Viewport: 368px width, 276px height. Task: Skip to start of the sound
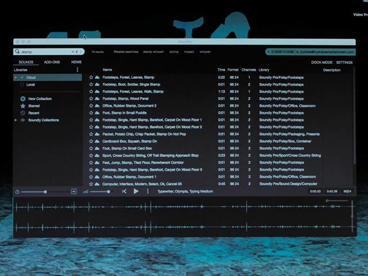[124, 191]
